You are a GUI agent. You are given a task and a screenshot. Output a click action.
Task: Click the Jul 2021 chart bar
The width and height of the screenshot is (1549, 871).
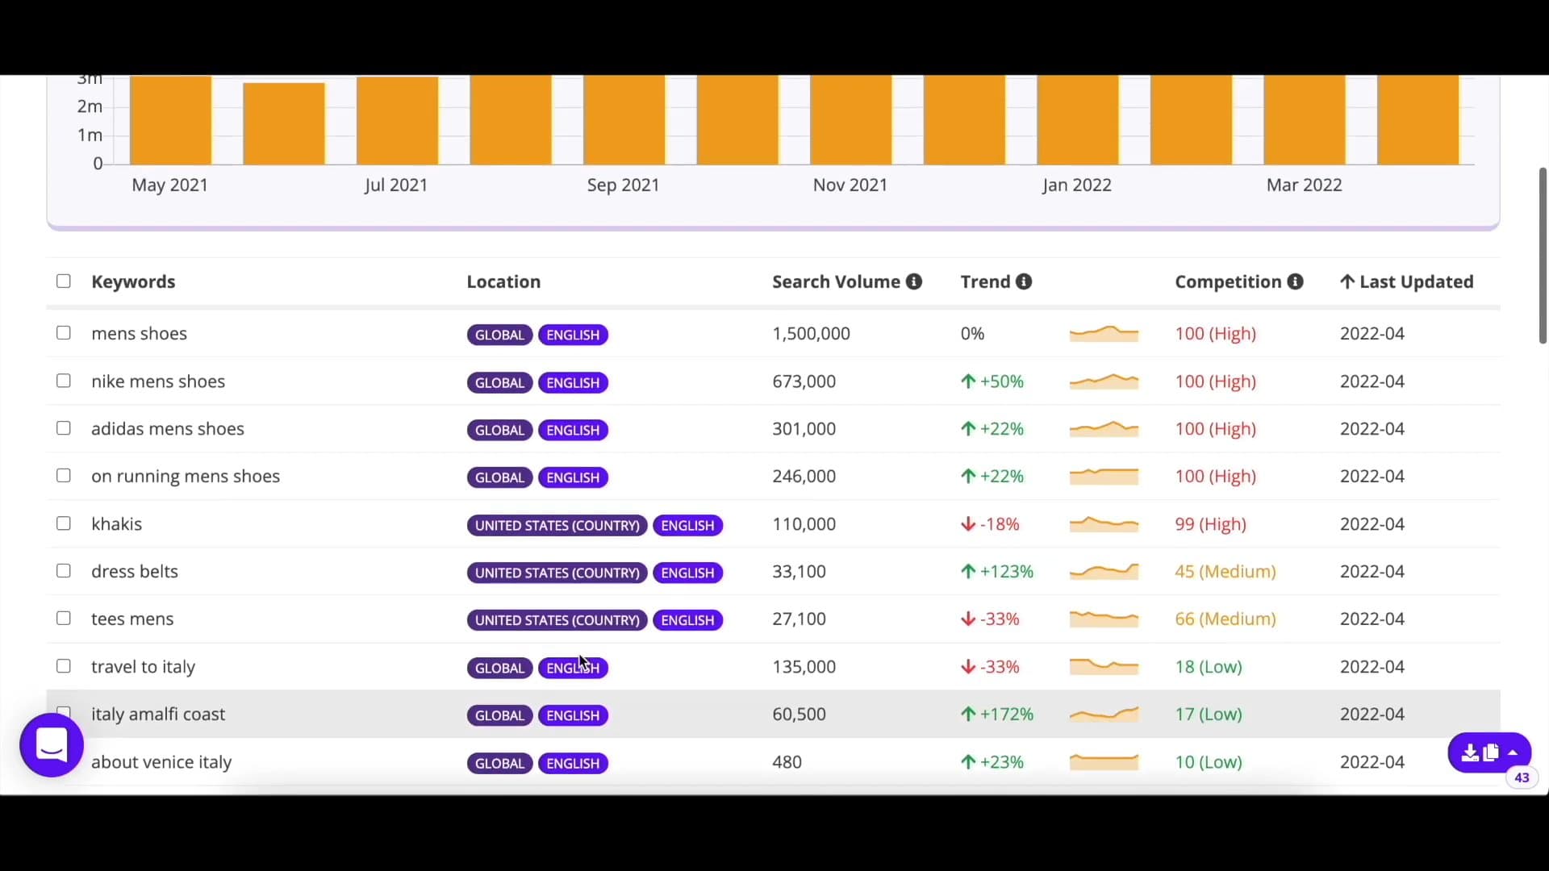click(397, 121)
